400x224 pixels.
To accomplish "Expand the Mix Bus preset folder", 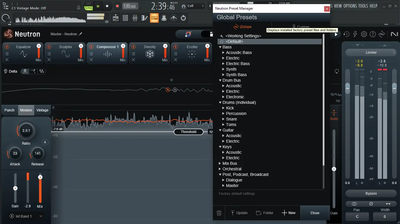I will (220, 163).
